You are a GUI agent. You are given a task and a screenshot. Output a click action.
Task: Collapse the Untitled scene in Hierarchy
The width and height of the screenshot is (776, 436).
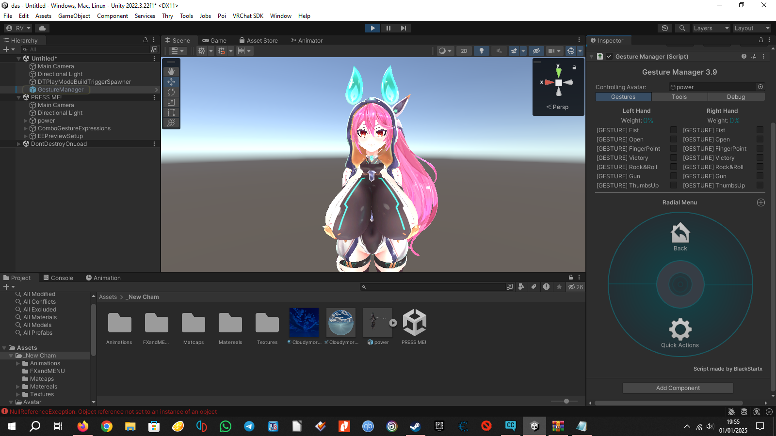pyautogui.click(x=19, y=59)
